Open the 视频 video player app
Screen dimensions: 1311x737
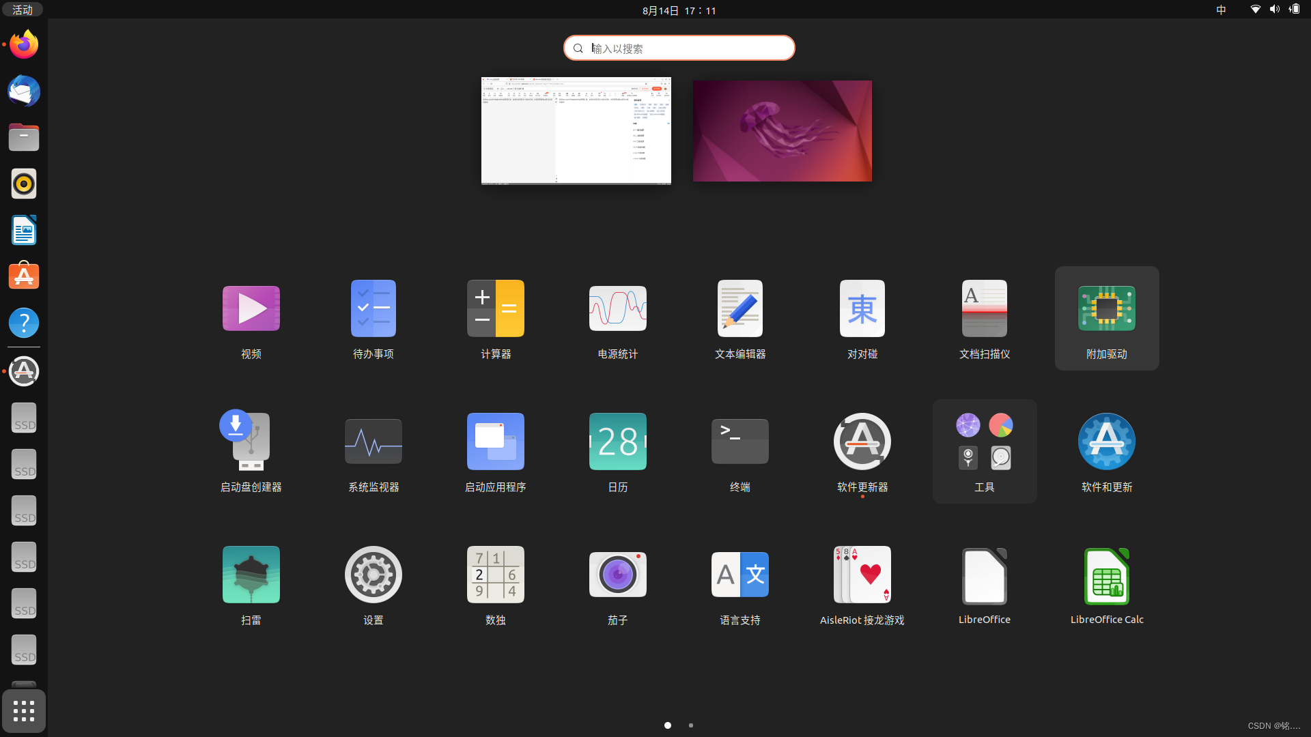(251, 308)
